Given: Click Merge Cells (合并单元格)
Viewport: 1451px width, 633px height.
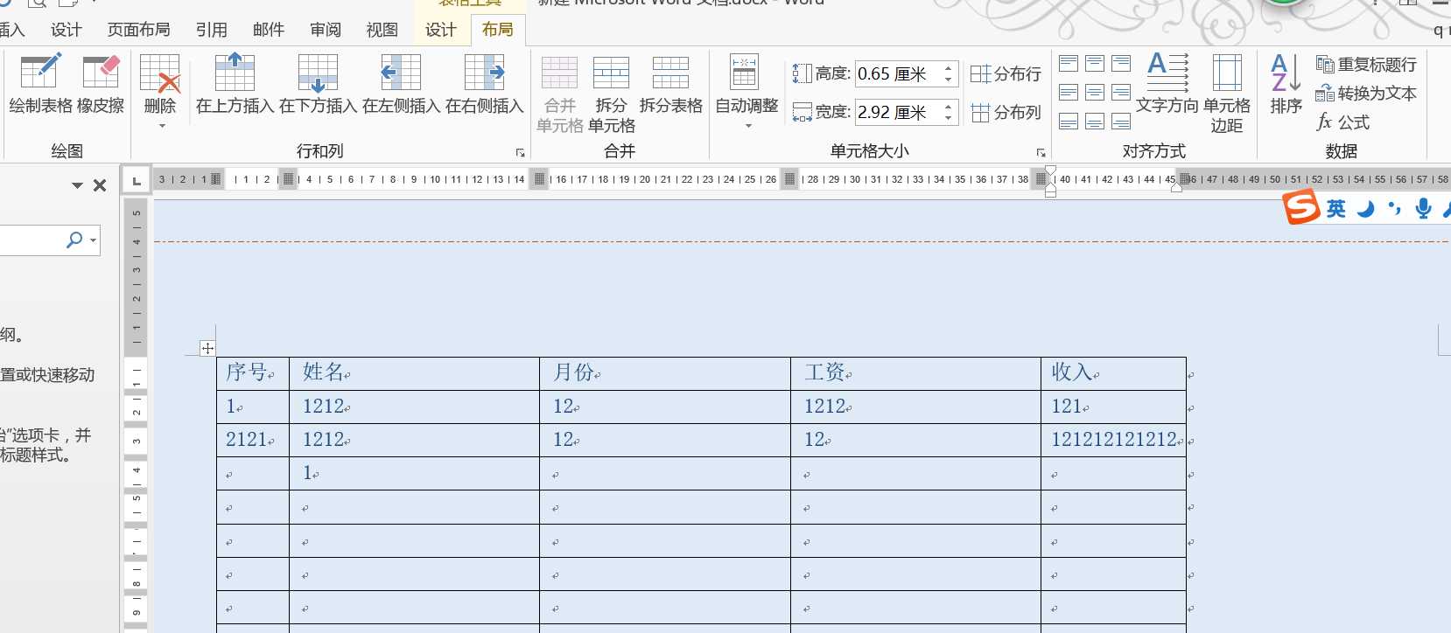Looking at the screenshot, I should pyautogui.click(x=559, y=94).
